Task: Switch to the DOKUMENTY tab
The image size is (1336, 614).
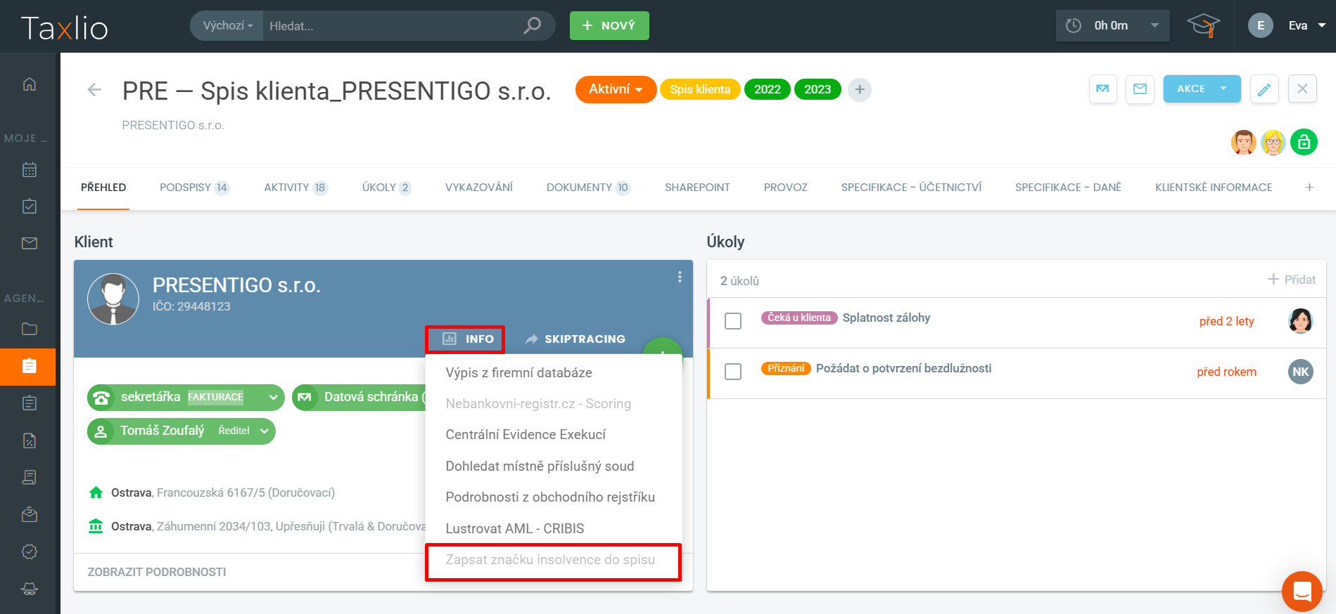Action: click(588, 188)
